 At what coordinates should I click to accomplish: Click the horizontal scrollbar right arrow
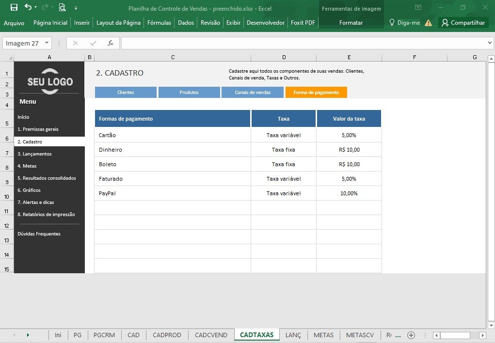coord(482,335)
